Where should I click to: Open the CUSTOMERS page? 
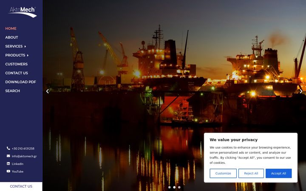(17, 64)
